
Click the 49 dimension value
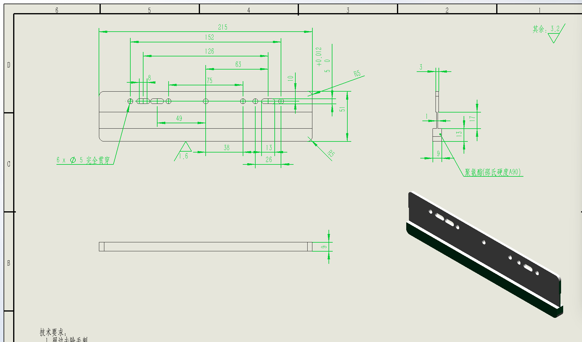tap(179, 118)
